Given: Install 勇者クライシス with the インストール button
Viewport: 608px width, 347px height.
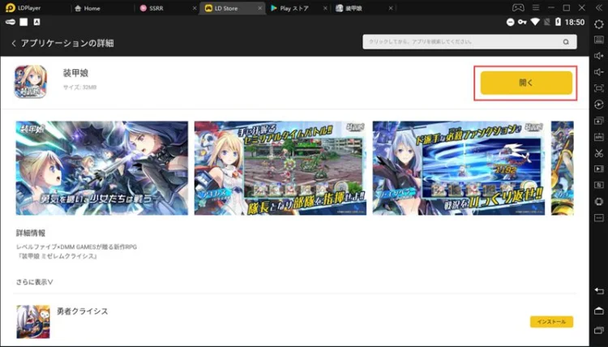Looking at the screenshot, I should tap(551, 321).
